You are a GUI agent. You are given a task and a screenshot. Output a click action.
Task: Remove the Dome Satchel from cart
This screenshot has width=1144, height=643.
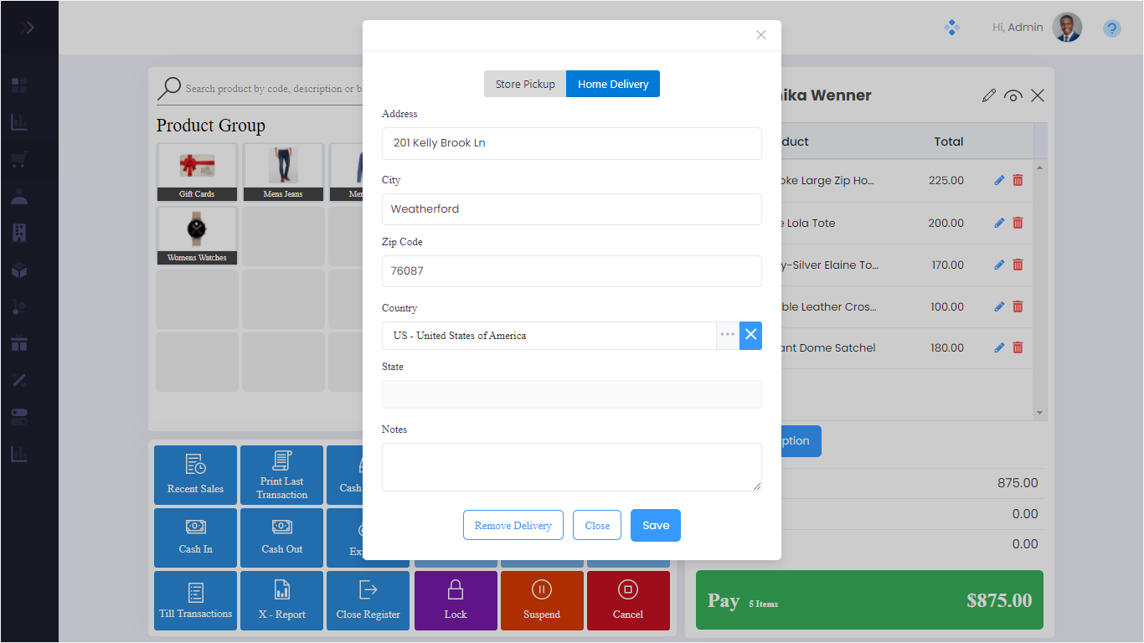[x=1018, y=347]
